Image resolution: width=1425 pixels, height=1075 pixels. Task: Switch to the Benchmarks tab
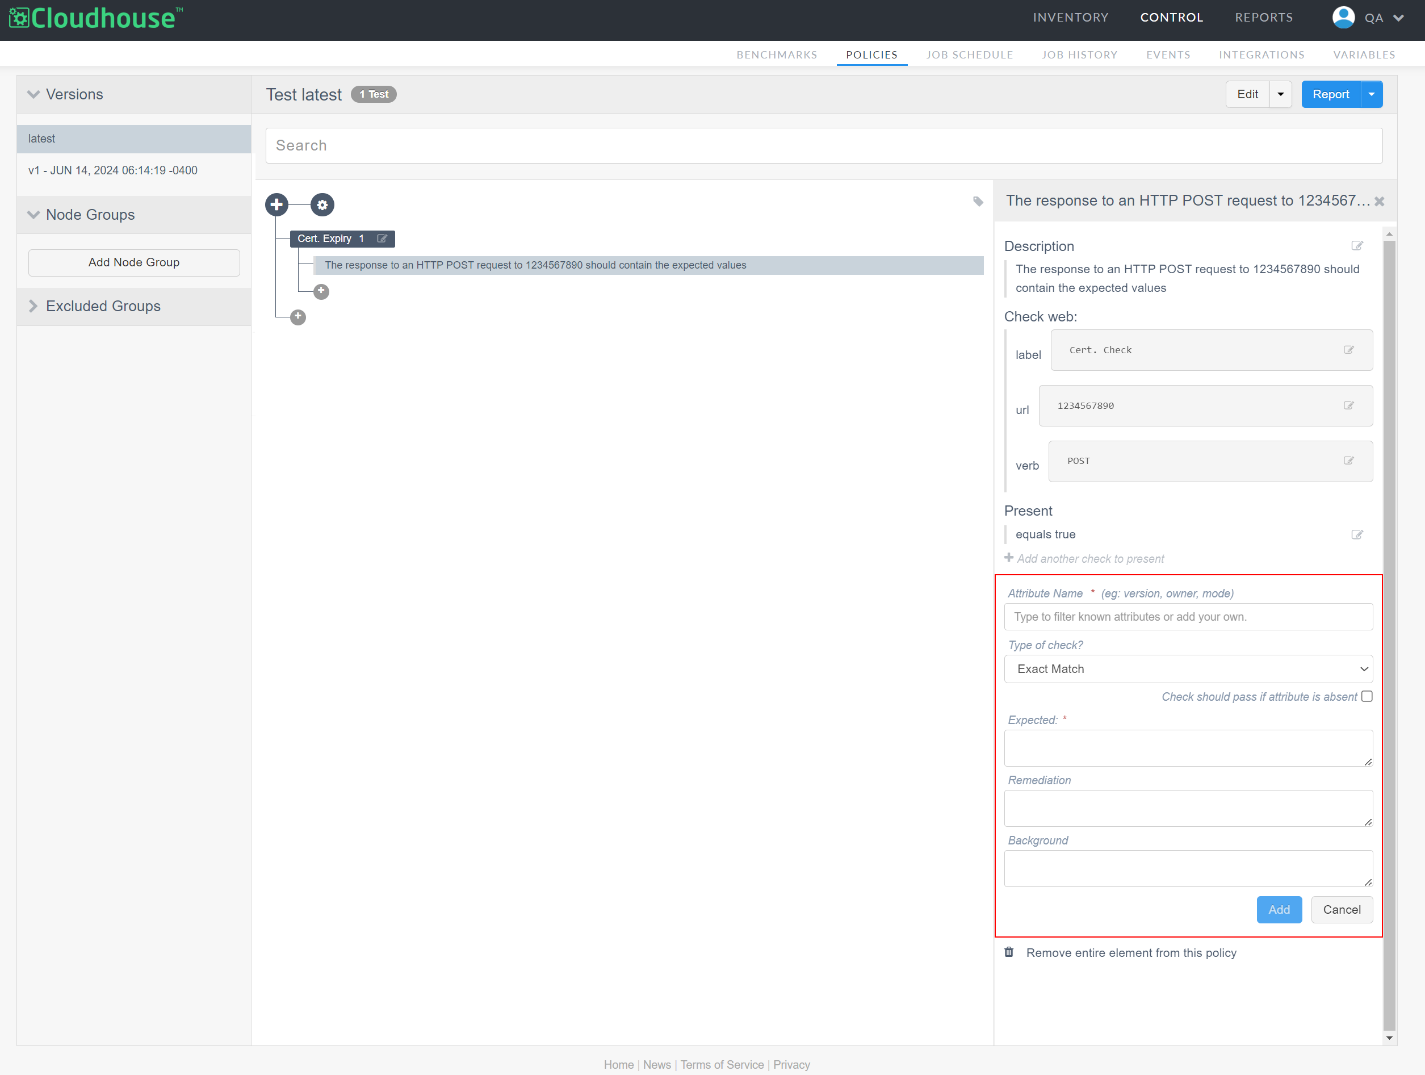tap(776, 55)
